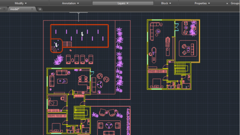
Task: Expand the Annotation panel dropdown
Action: pos(70,3)
